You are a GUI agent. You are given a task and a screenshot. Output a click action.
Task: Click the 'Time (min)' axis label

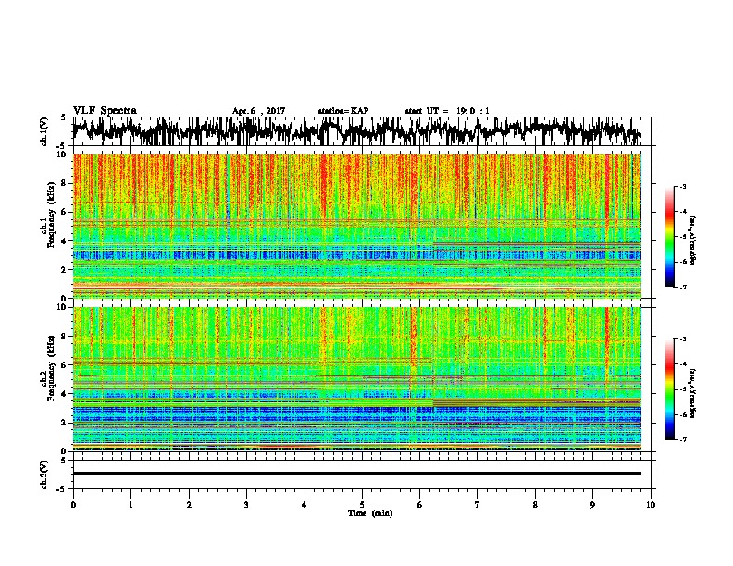tap(370, 513)
